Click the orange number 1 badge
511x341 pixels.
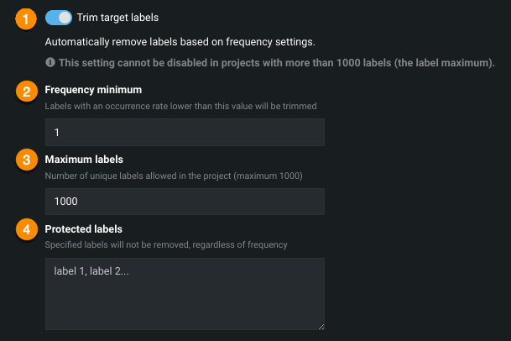point(27,18)
